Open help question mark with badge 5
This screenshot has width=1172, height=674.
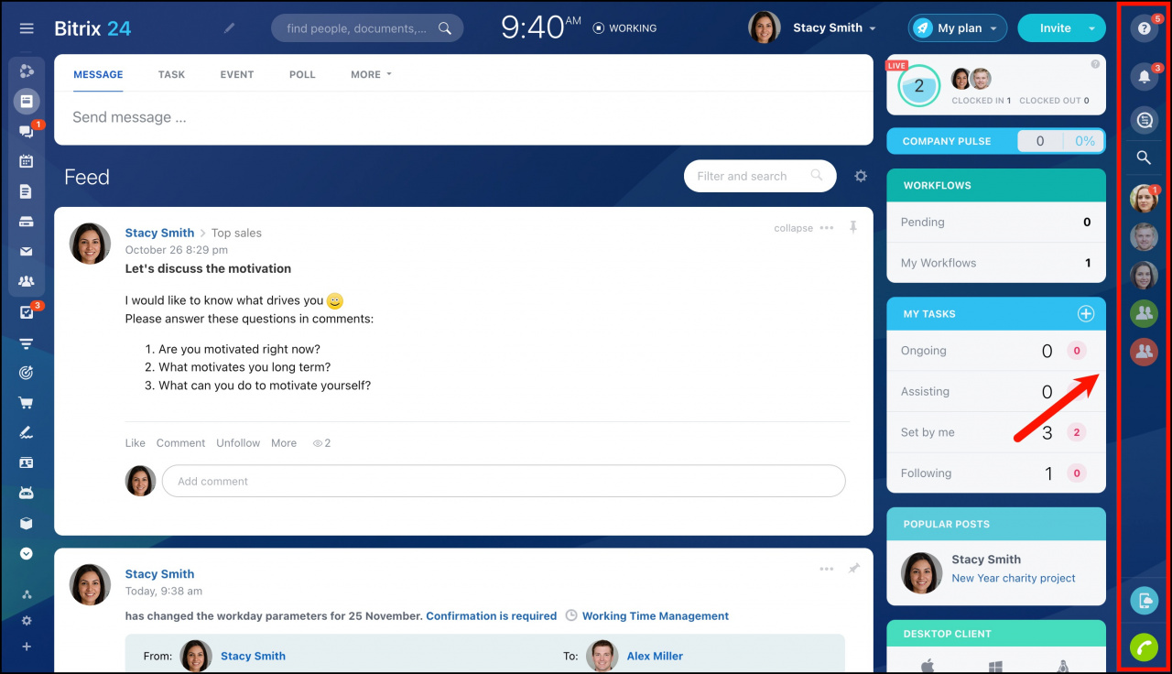click(1144, 28)
